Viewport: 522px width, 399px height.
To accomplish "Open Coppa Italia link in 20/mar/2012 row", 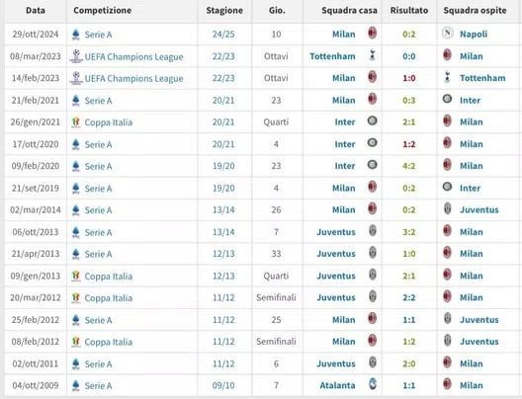I will [x=108, y=298].
